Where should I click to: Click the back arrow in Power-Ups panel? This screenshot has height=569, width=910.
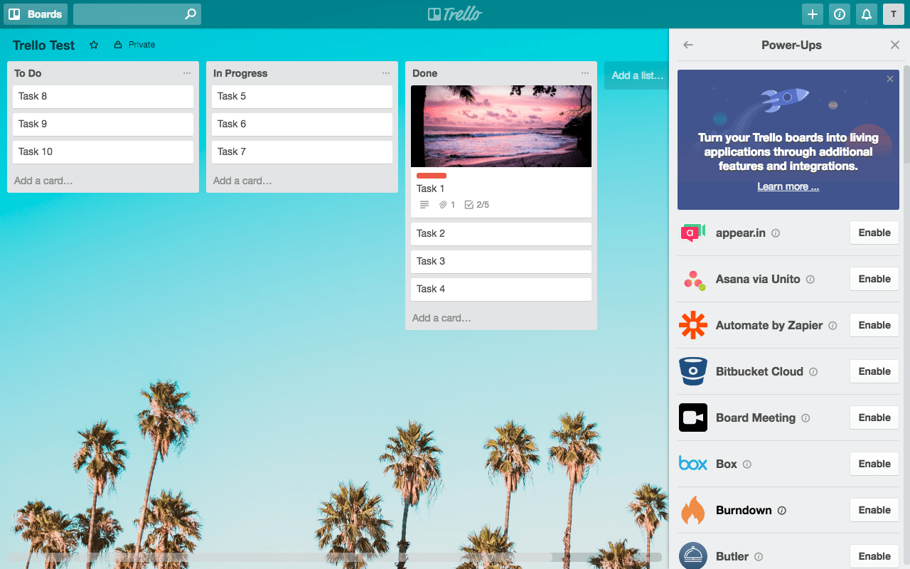(x=687, y=45)
